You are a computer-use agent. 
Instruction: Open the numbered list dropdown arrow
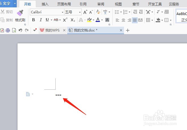point(129,12)
